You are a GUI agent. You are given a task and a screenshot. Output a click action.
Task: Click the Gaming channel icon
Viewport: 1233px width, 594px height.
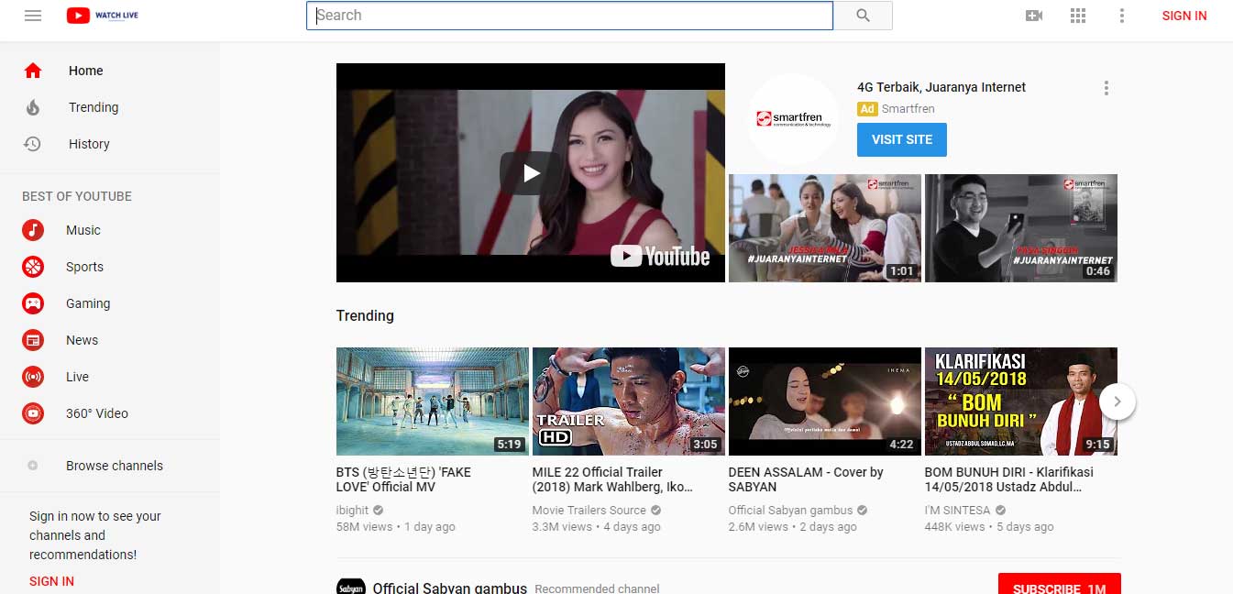click(x=33, y=303)
